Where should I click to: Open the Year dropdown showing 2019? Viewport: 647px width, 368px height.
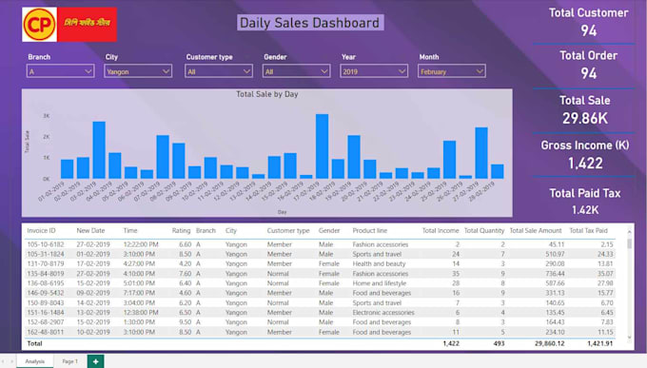(374, 71)
